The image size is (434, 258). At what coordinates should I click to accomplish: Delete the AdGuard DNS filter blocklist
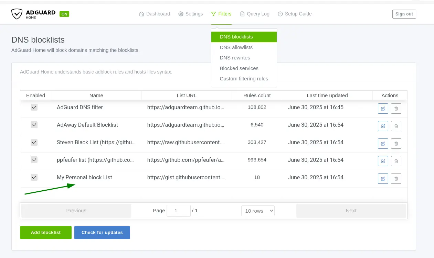(x=396, y=109)
